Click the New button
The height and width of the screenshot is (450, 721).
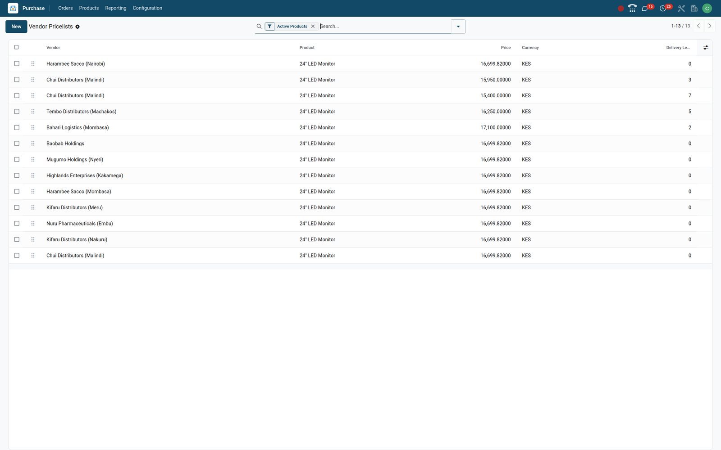point(16,27)
